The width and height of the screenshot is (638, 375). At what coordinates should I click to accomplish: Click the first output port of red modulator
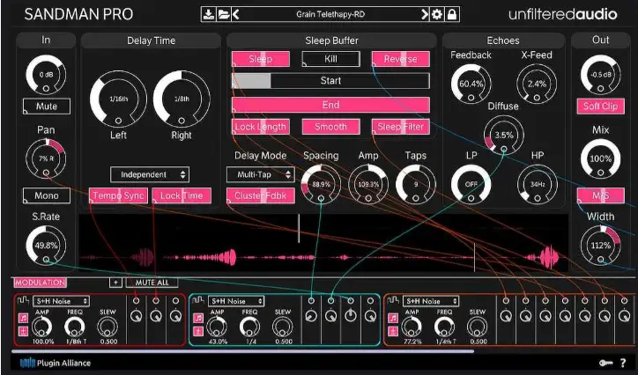pos(137,301)
